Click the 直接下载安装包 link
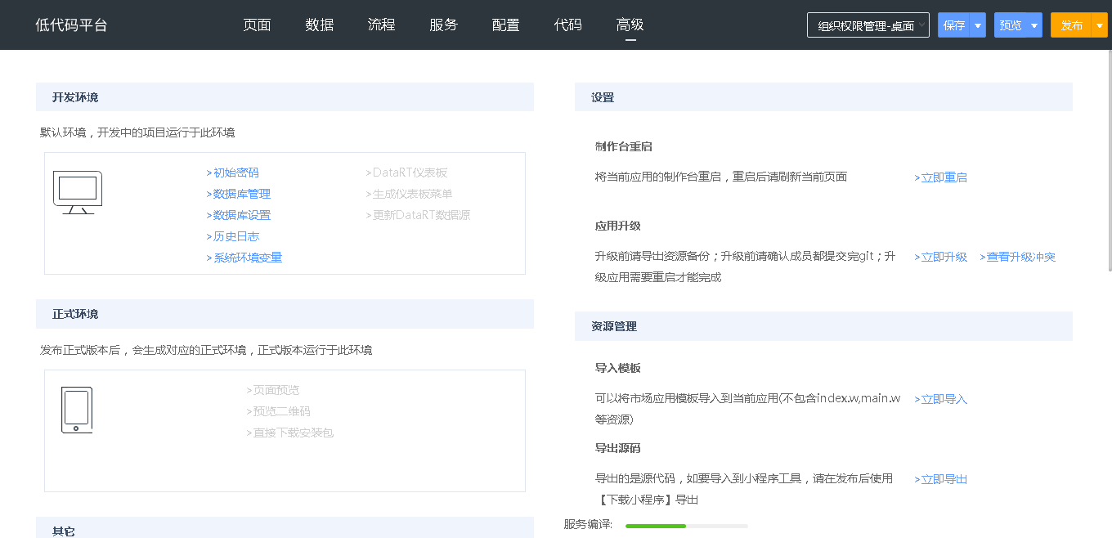Screen dimensions: 1112x538 [x=290, y=433]
